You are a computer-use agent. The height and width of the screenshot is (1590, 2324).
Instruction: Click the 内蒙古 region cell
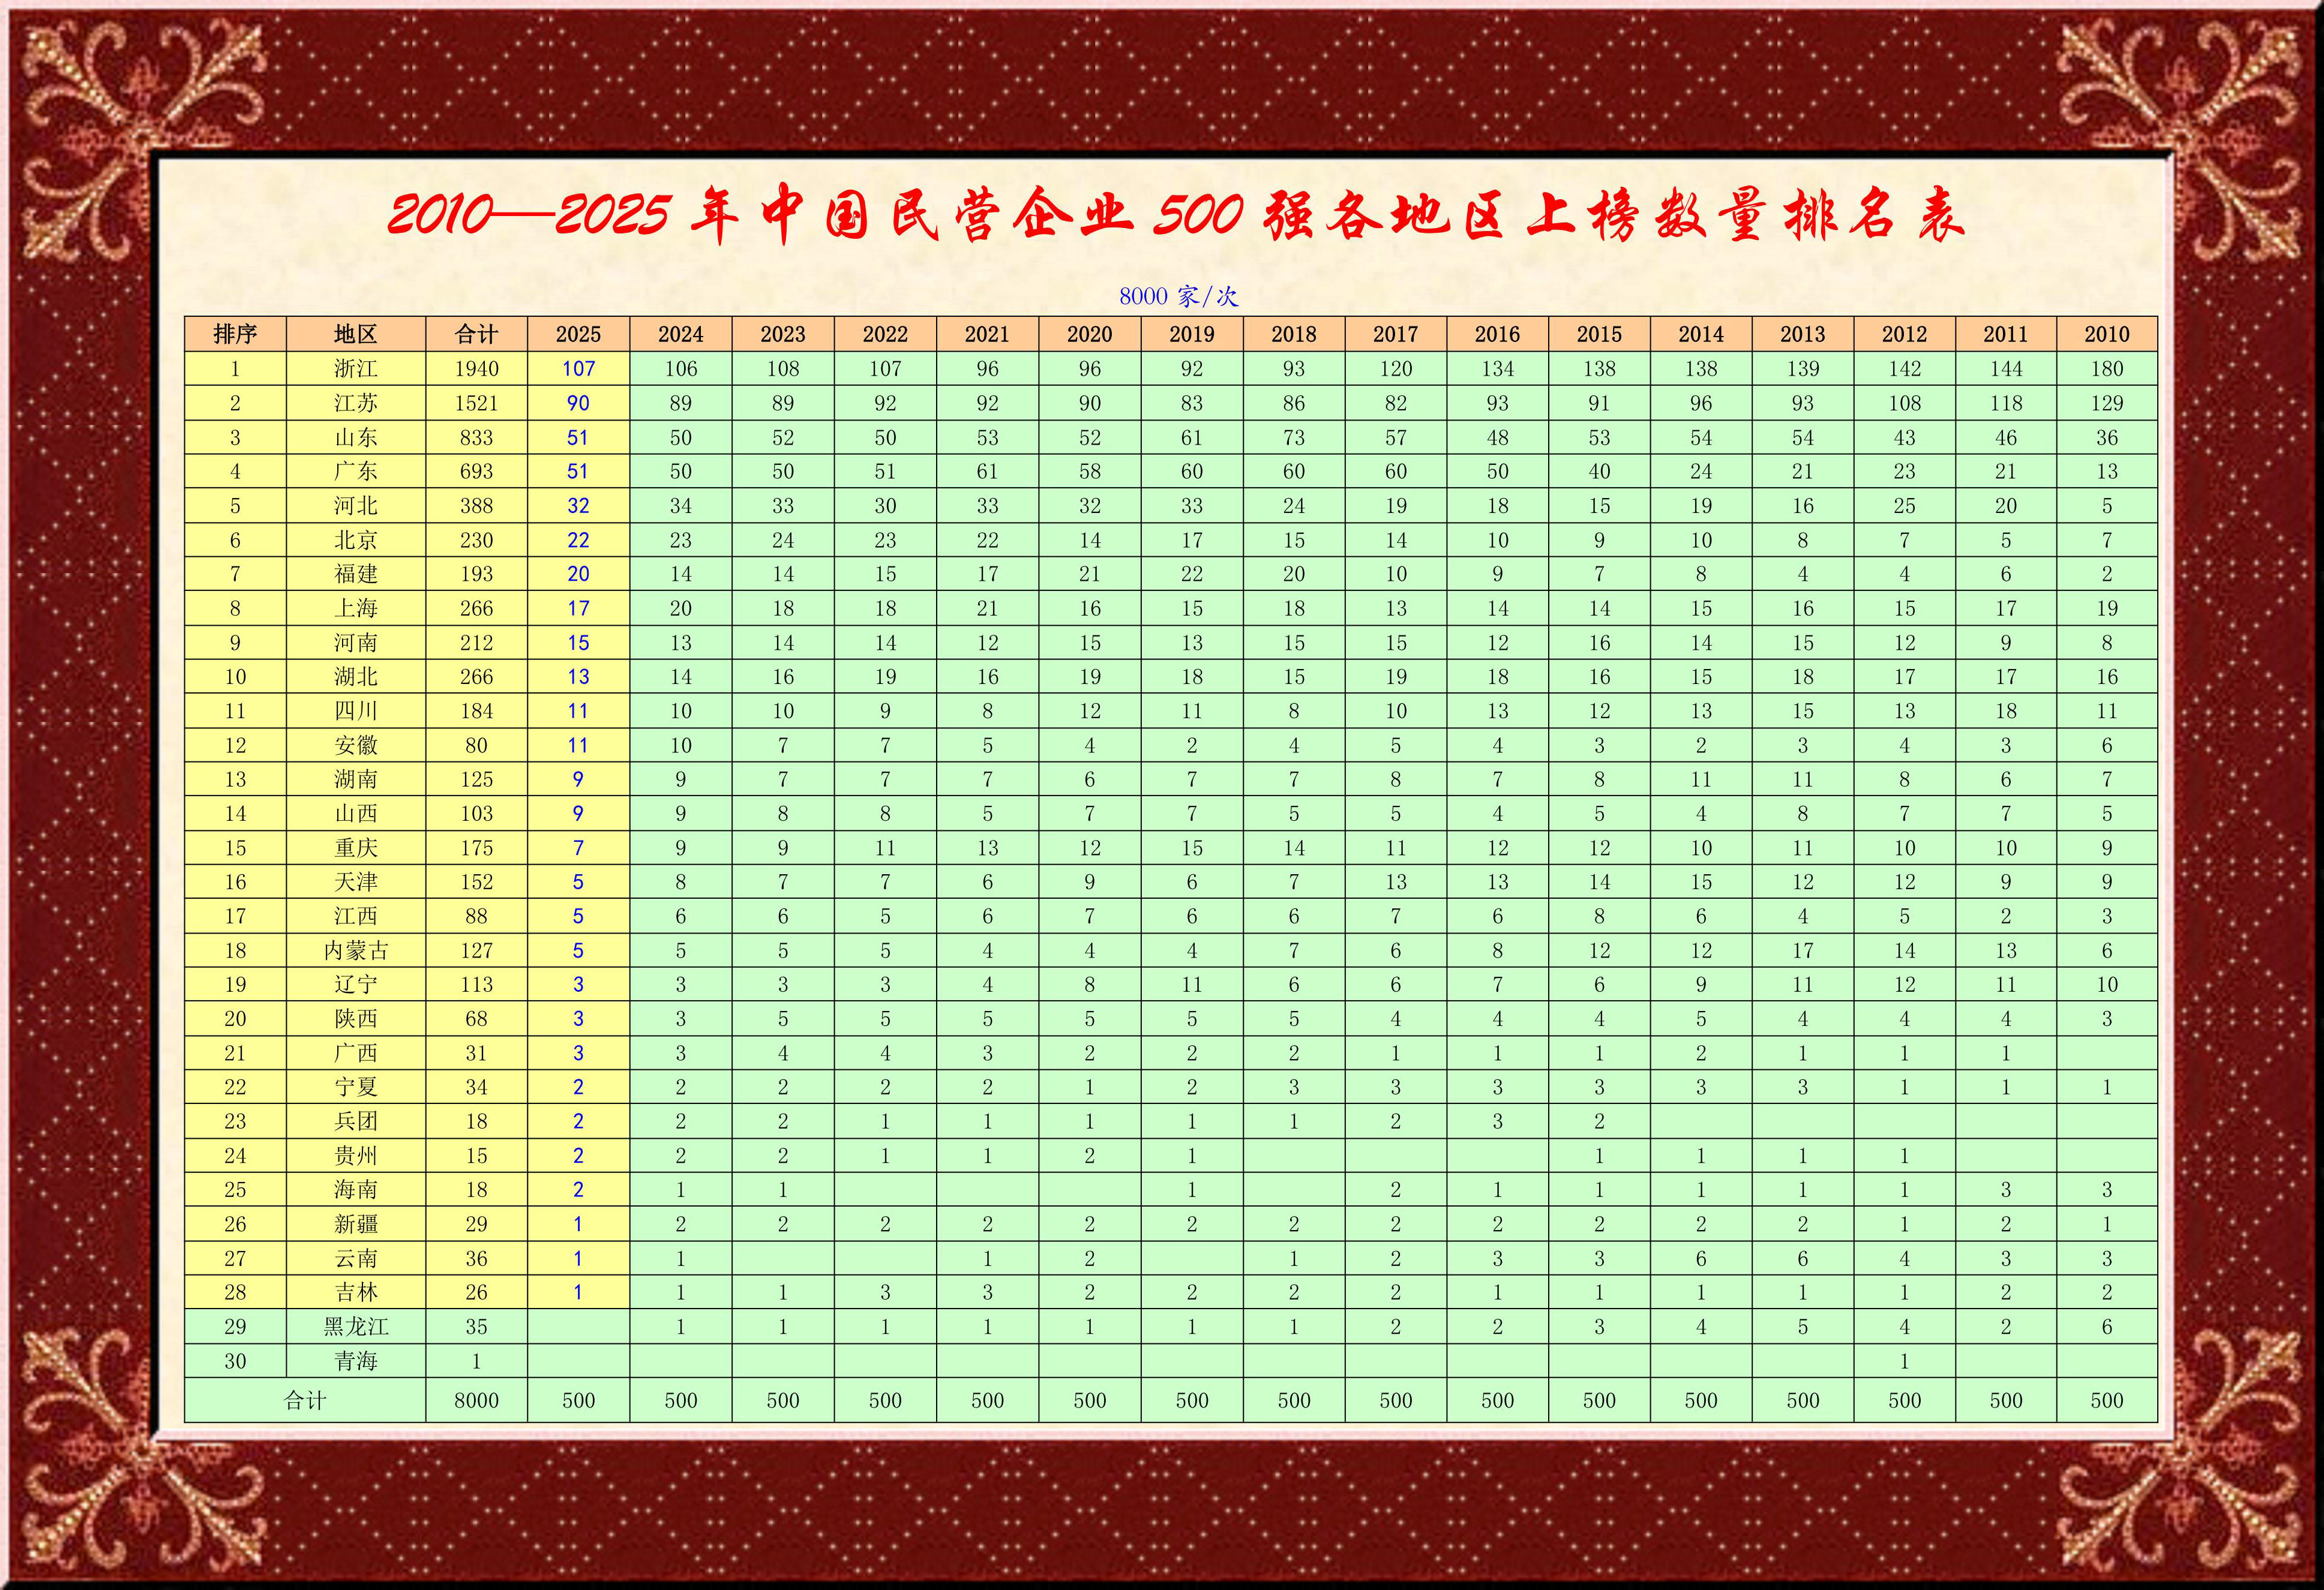pyautogui.click(x=356, y=951)
